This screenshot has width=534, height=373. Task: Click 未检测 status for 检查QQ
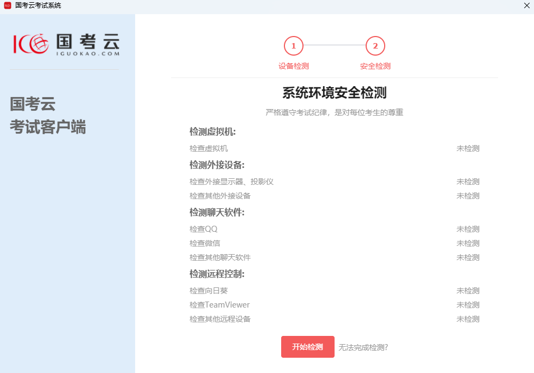(x=468, y=229)
